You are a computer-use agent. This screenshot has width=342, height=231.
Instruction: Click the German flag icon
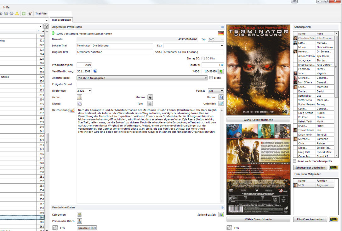[221, 33]
